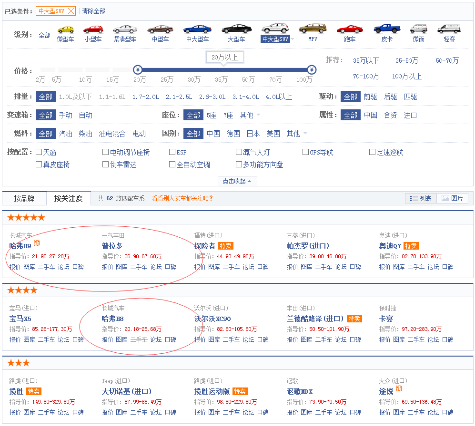Choose the blue 皮卡 pickup icon

coord(387,29)
